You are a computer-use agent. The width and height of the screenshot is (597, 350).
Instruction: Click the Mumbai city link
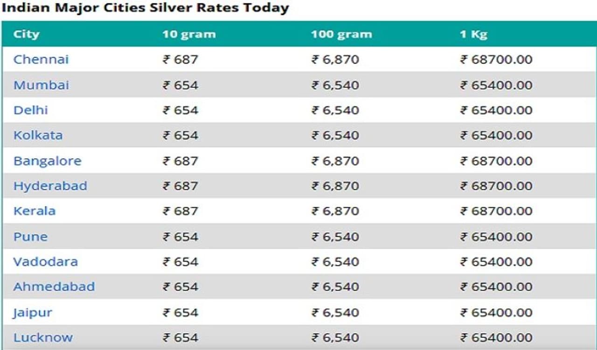tap(41, 85)
